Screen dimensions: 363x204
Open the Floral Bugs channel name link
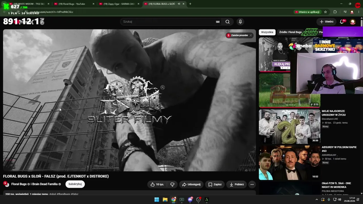(19, 184)
